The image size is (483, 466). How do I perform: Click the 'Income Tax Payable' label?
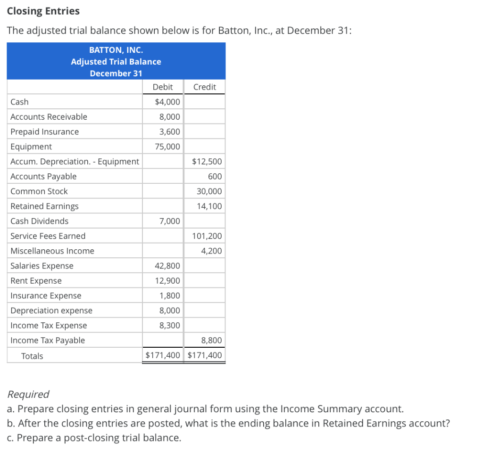[x=48, y=341]
